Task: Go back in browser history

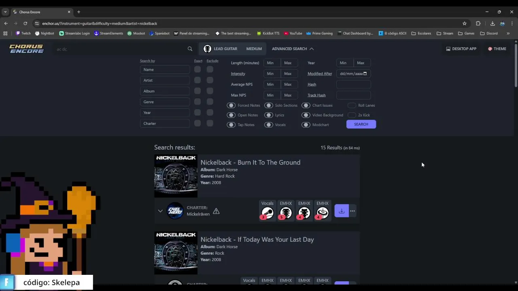Action: [x=6, y=23]
